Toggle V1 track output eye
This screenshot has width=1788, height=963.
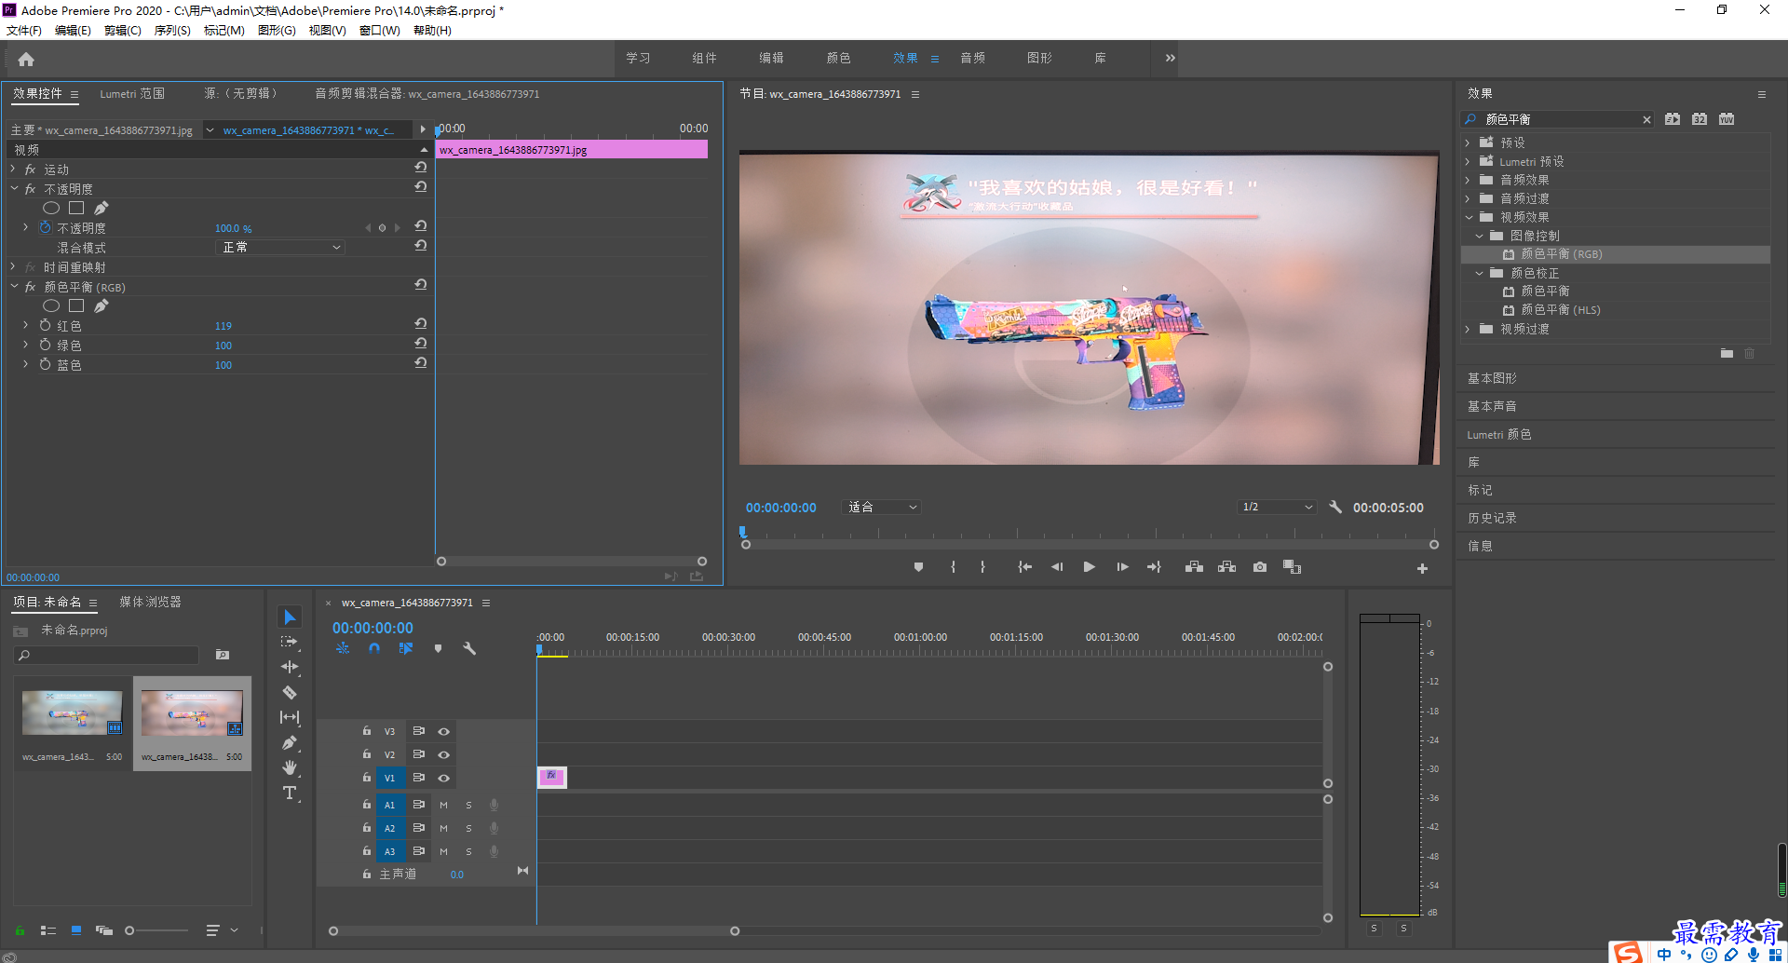click(444, 778)
